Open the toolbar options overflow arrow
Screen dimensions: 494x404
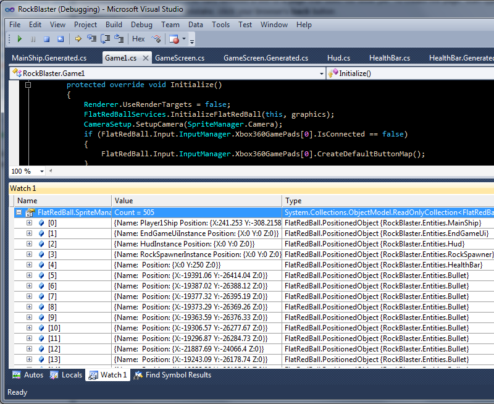click(192, 41)
